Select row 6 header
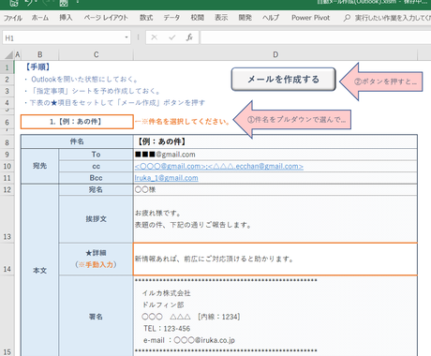This screenshot has height=356, width=431. [7, 122]
